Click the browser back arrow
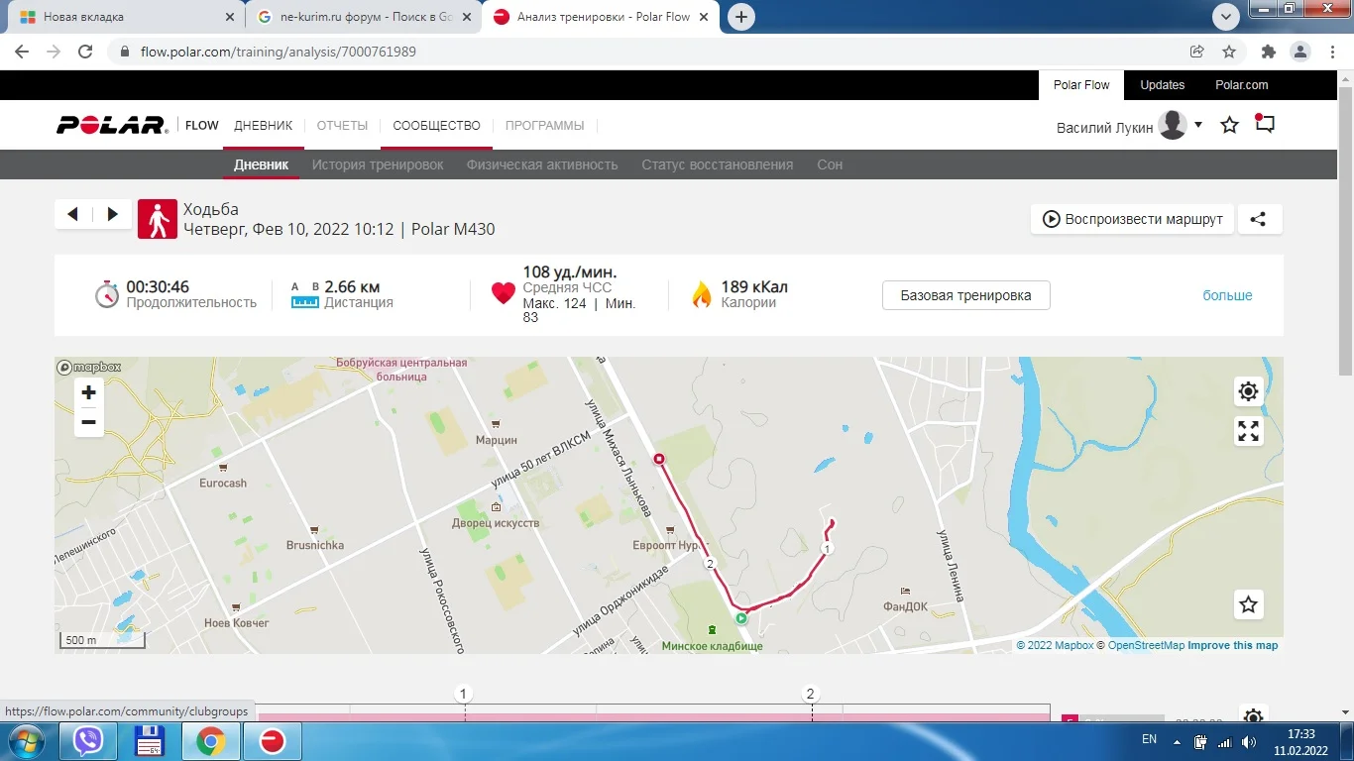1354x761 pixels. (22, 52)
